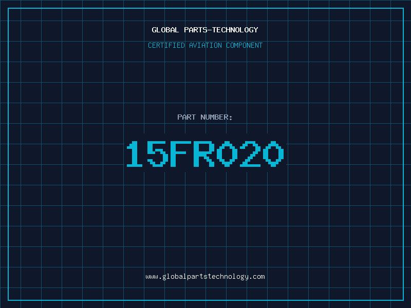Click the GLOBAL PARTS-TECHNOLOGY heading
The width and height of the screenshot is (411, 308).
(205, 30)
